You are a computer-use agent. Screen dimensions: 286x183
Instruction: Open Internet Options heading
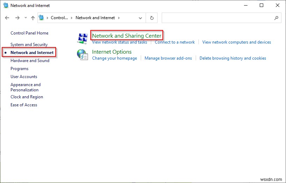click(x=112, y=52)
